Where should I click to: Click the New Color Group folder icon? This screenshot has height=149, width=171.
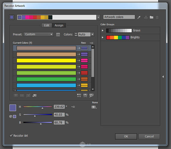[x=152, y=17]
